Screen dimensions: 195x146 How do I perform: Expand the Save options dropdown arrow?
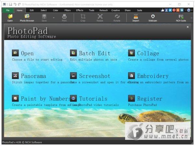(54, 18)
